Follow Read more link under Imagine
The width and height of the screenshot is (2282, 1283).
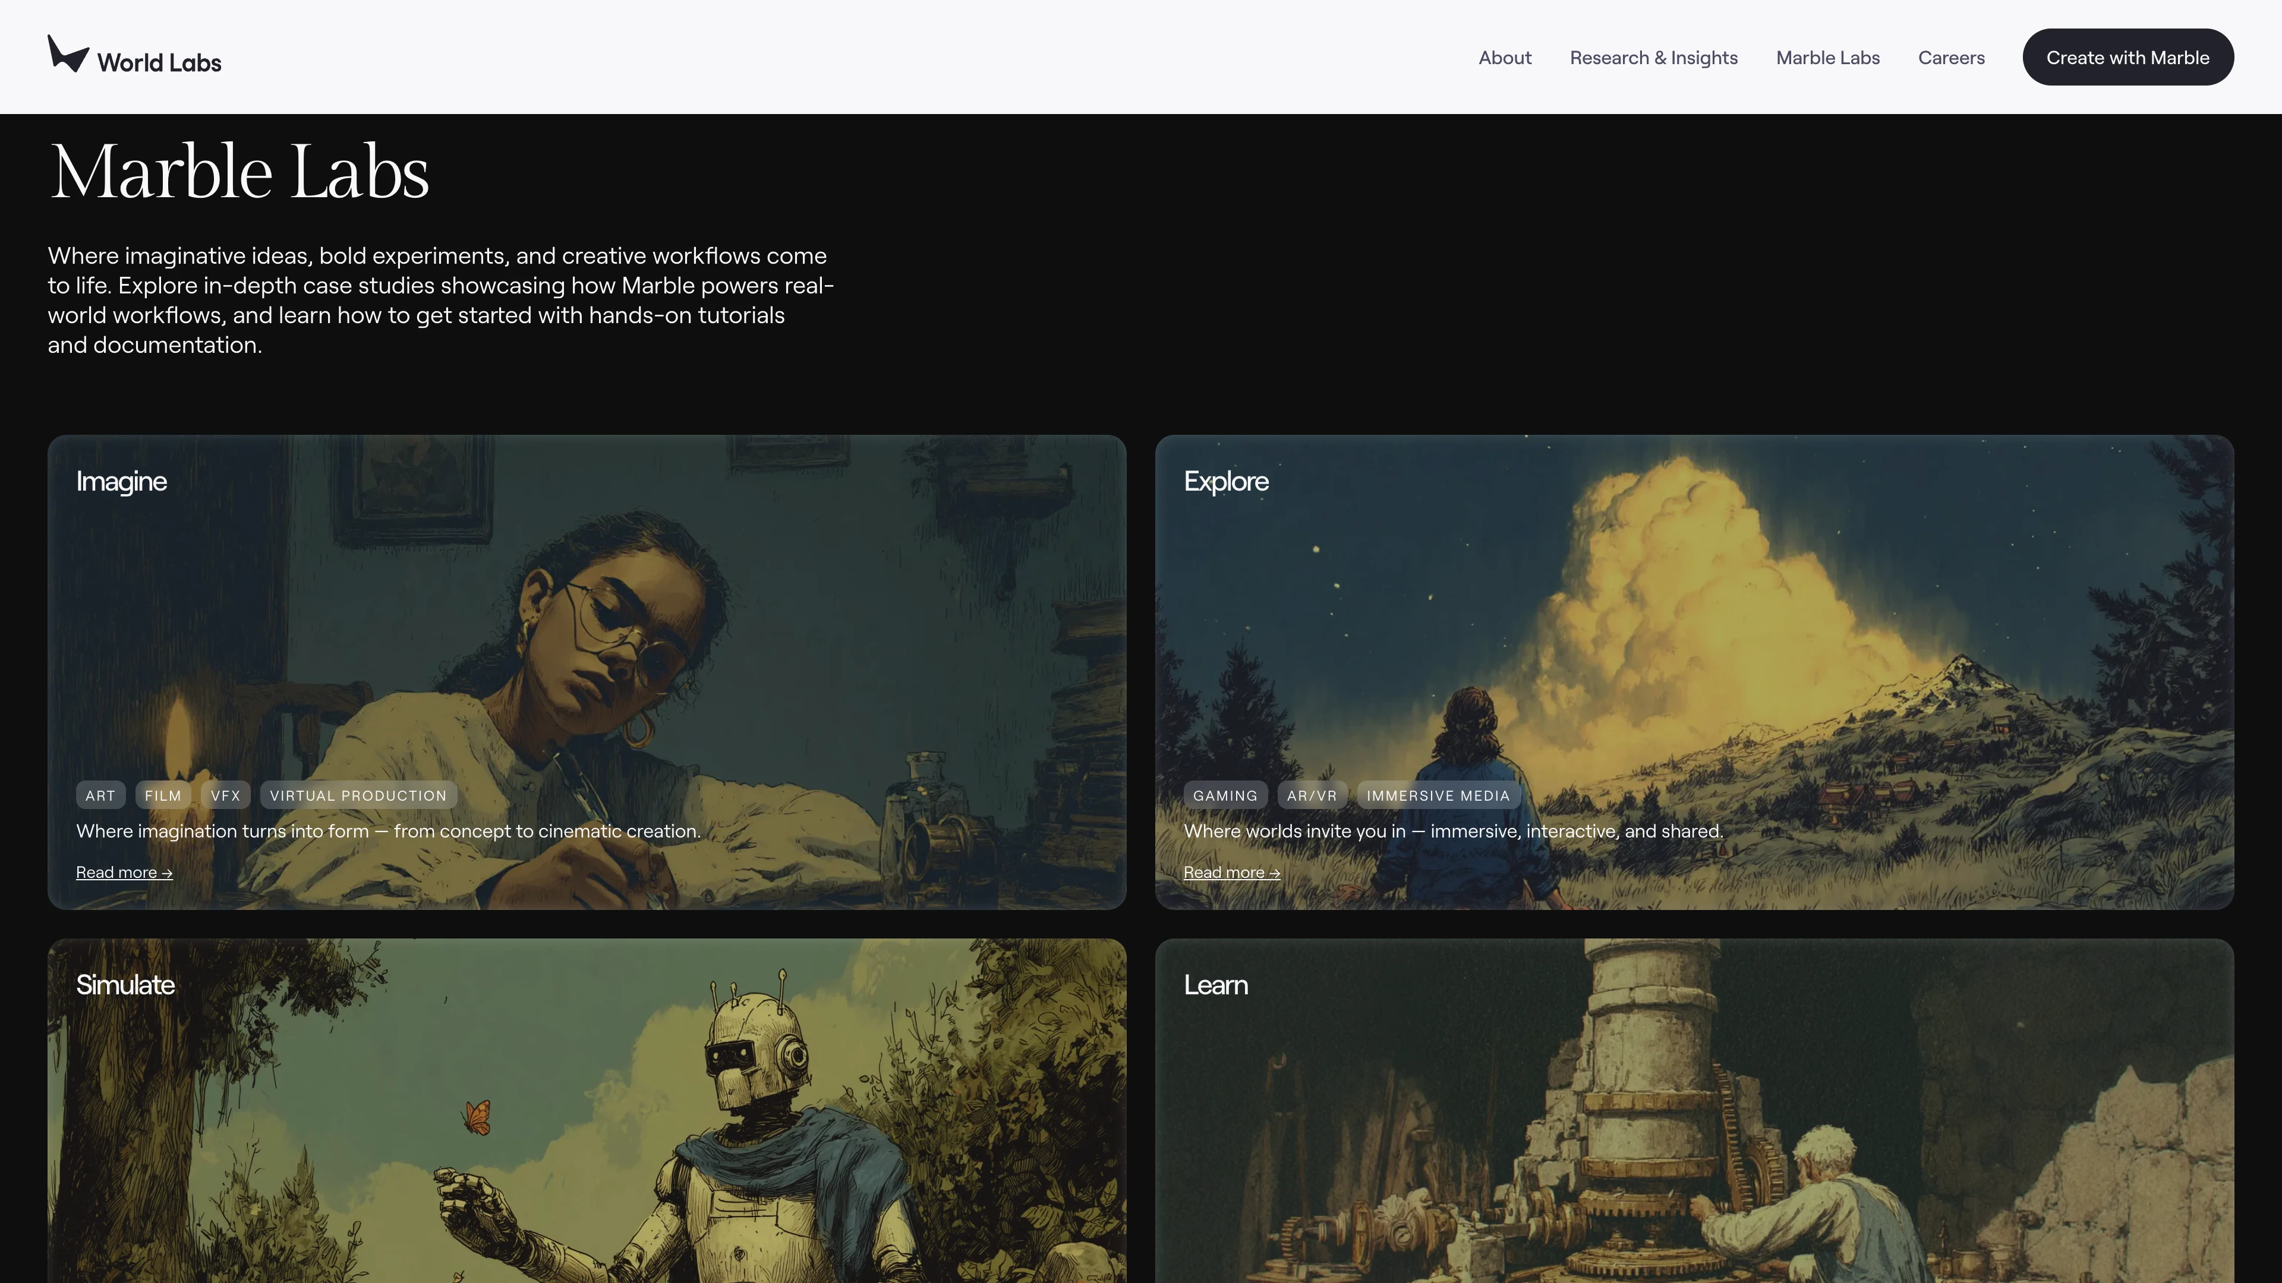coord(124,872)
